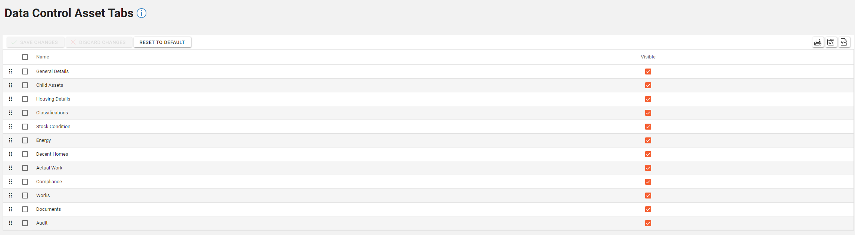The image size is (855, 235).
Task: Click the Save Changes button
Action: 35,42
